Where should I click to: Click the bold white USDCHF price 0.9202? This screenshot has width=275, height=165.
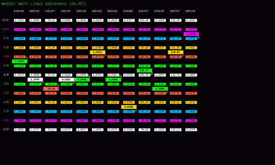(66, 80)
